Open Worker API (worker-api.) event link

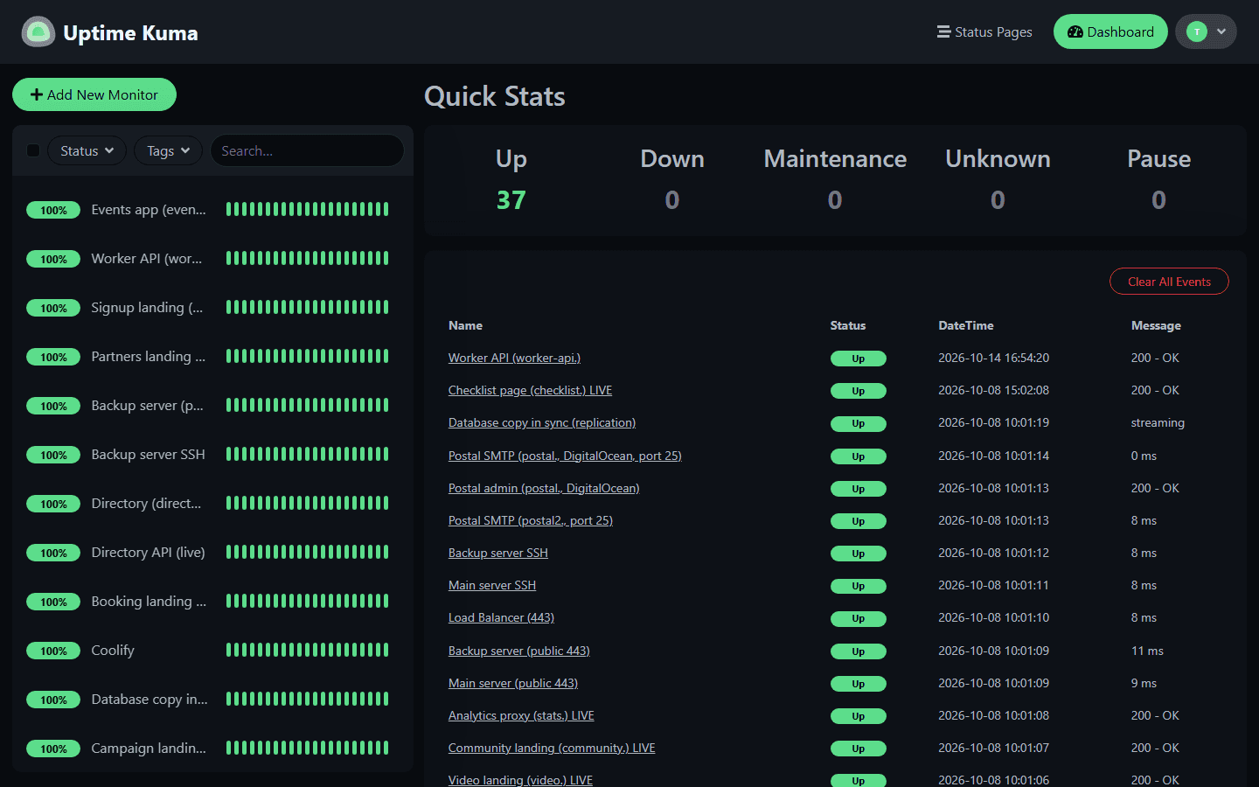[x=514, y=358]
